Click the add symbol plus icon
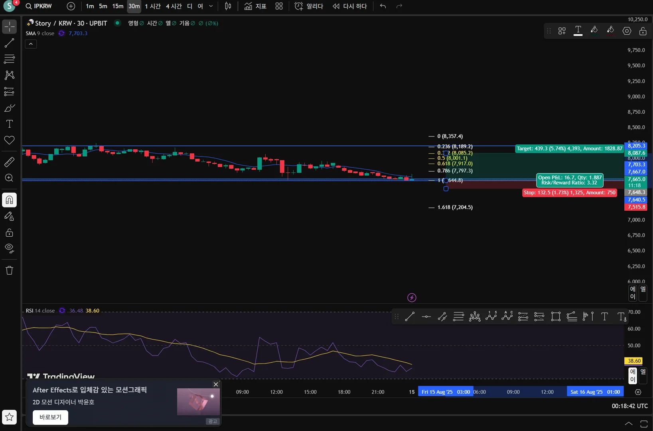The height and width of the screenshot is (431, 653). pos(71,6)
